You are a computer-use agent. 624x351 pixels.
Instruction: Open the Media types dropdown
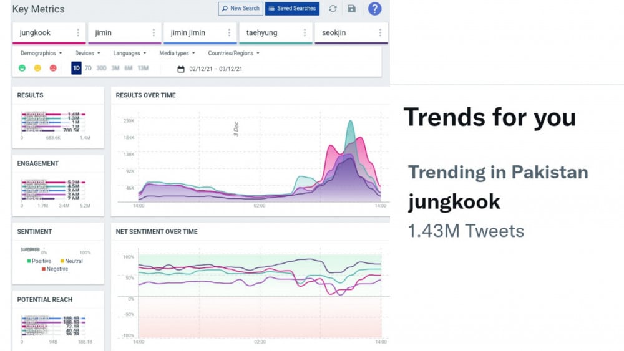click(x=177, y=54)
